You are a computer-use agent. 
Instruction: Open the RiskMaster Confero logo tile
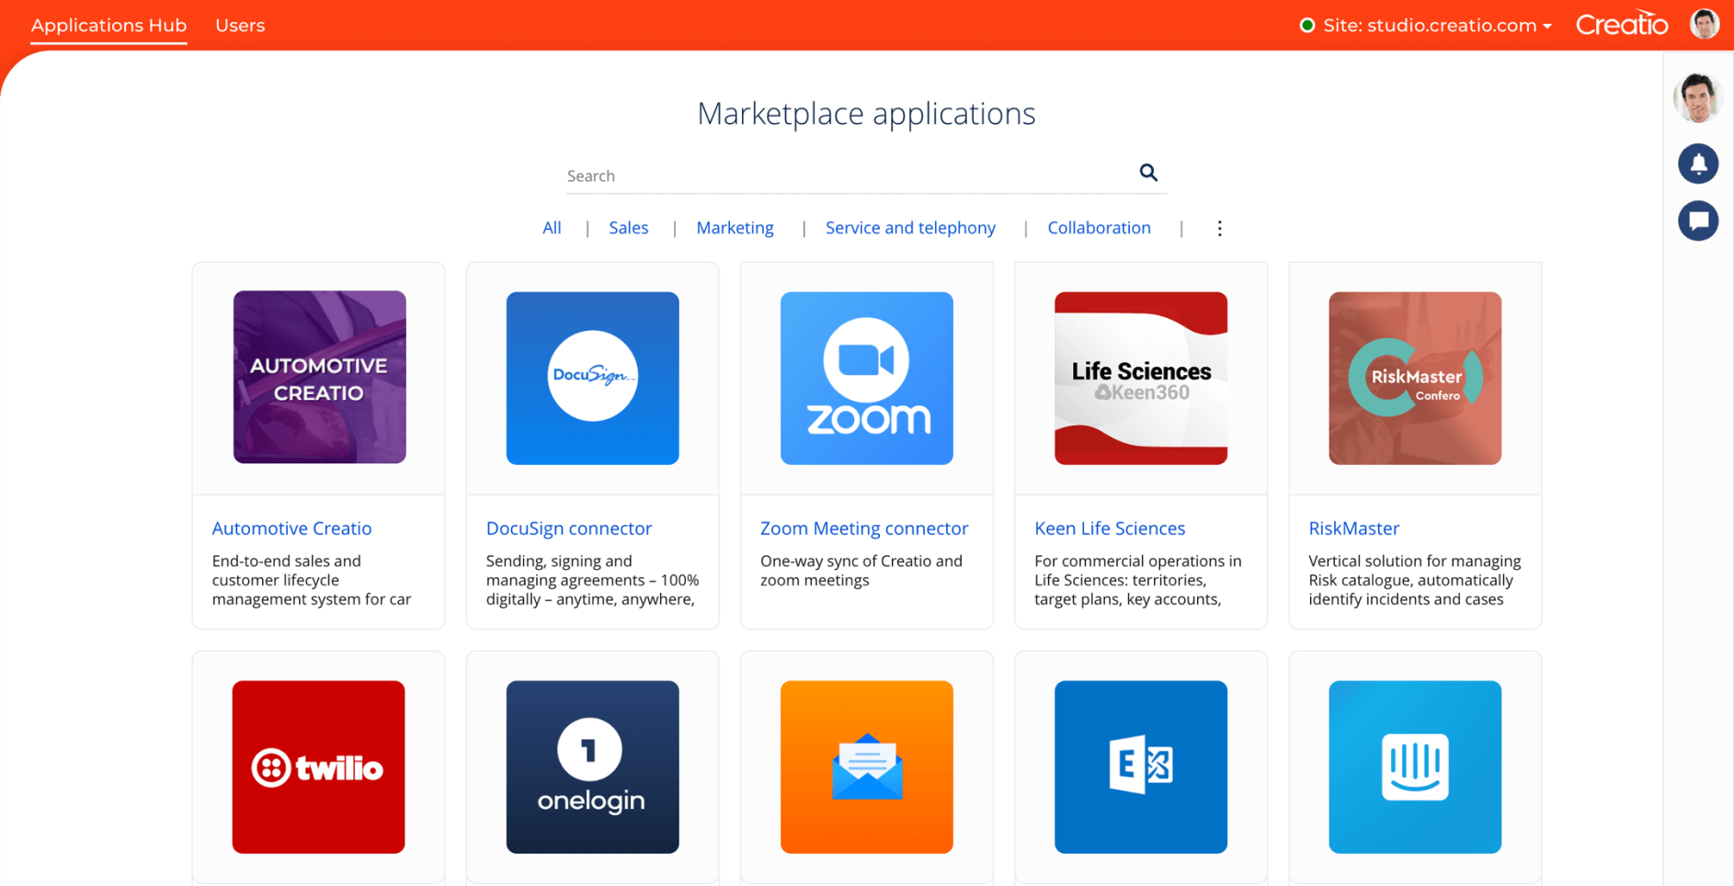(x=1414, y=378)
